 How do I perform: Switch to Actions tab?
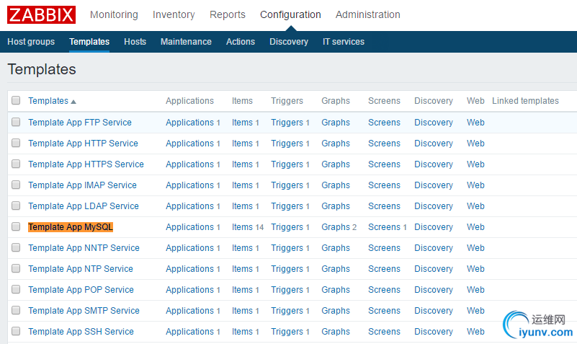[x=241, y=42]
